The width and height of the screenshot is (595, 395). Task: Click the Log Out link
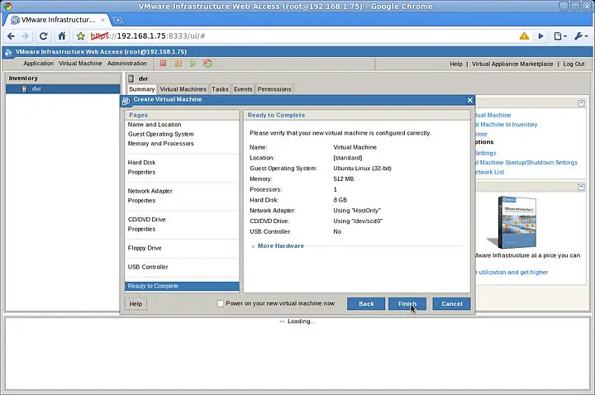(574, 64)
